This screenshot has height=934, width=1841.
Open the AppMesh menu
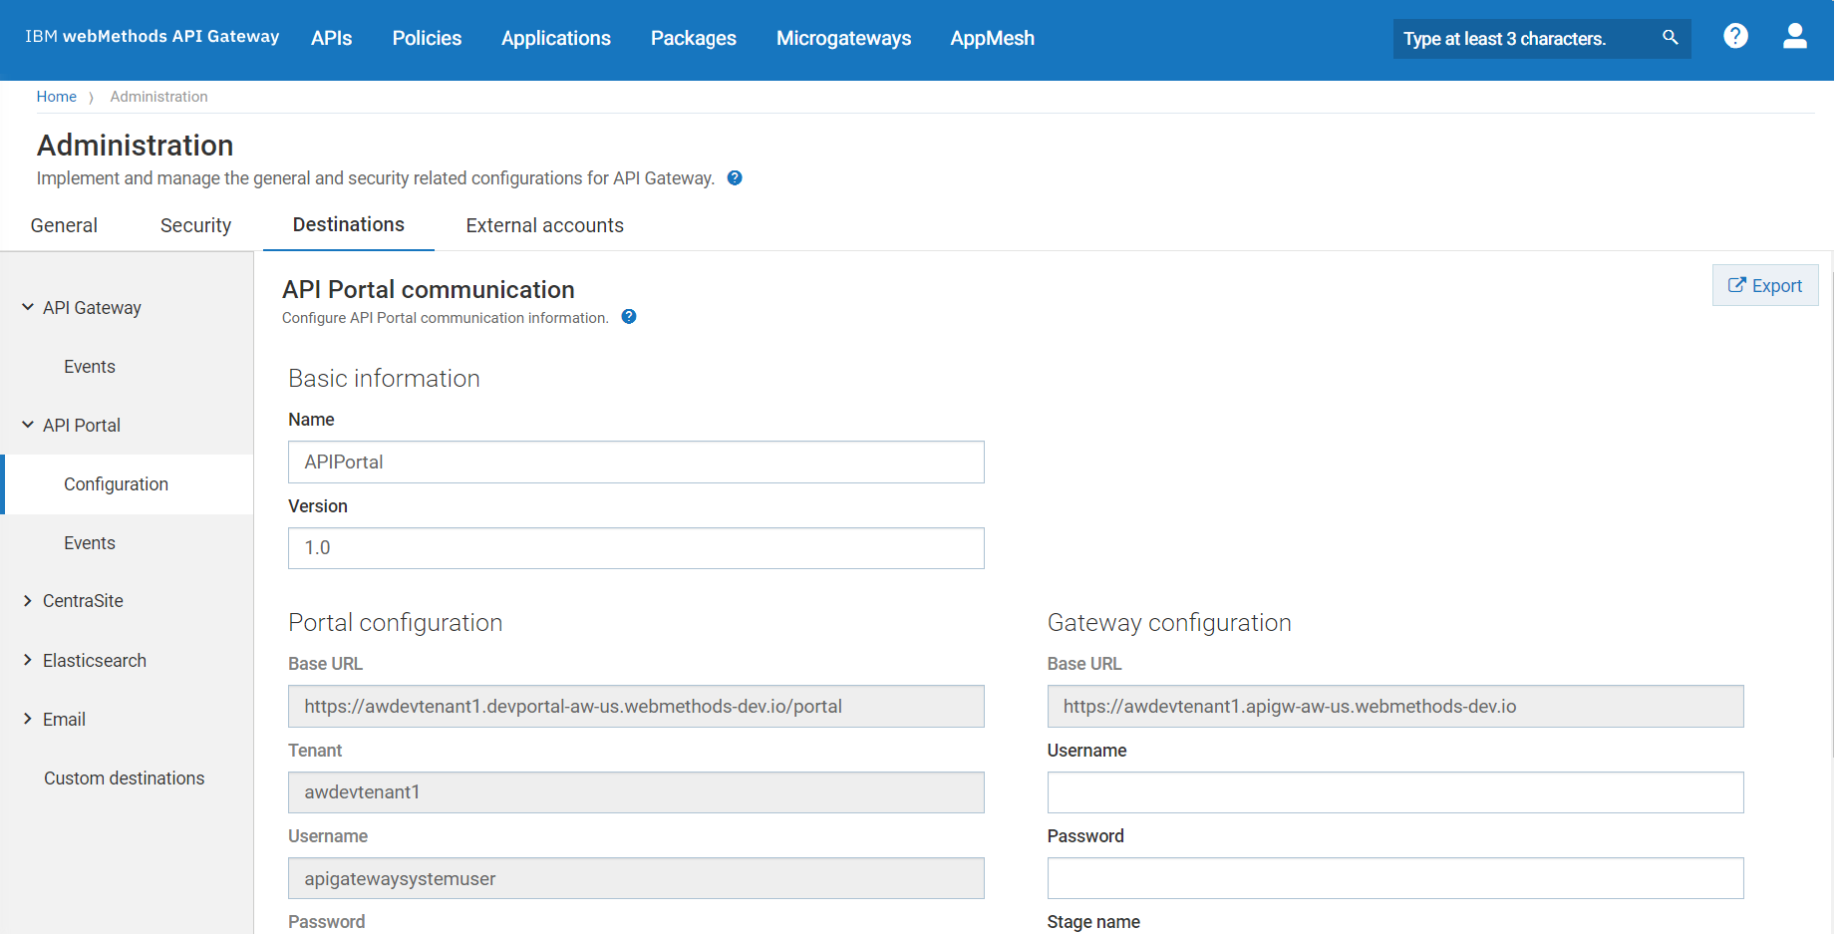click(992, 38)
